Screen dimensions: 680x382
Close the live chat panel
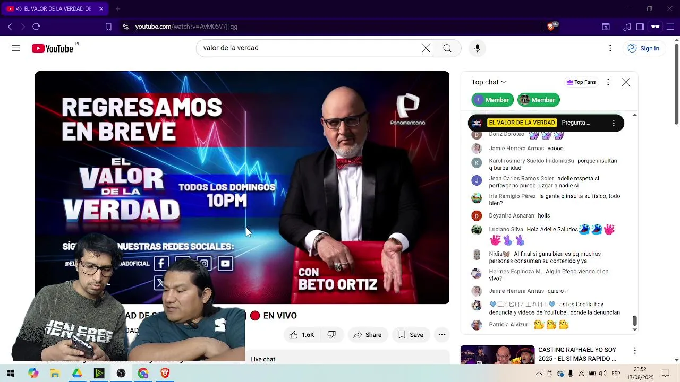click(626, 82)
